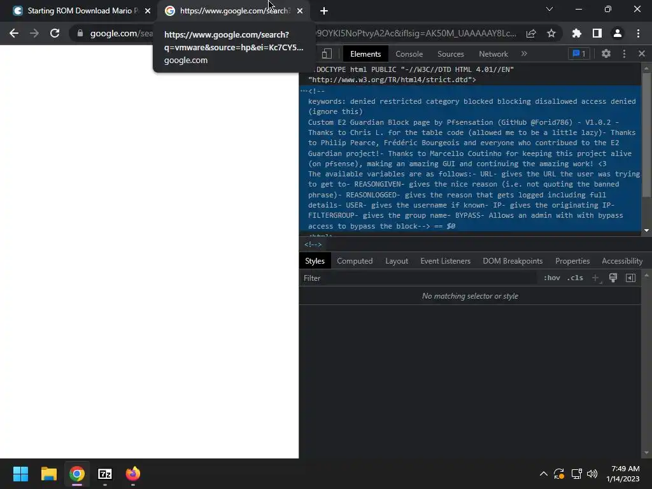
Task: Click the lock site info icon
Action: coord(80,33)
